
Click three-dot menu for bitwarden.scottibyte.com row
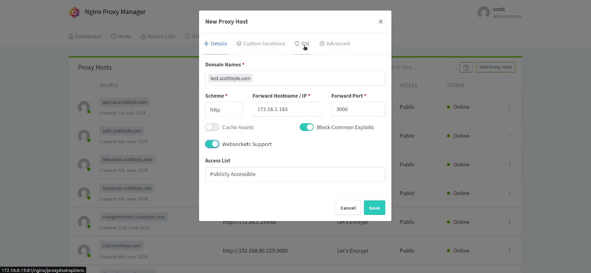pyautogui.click(x=510, y=165)
